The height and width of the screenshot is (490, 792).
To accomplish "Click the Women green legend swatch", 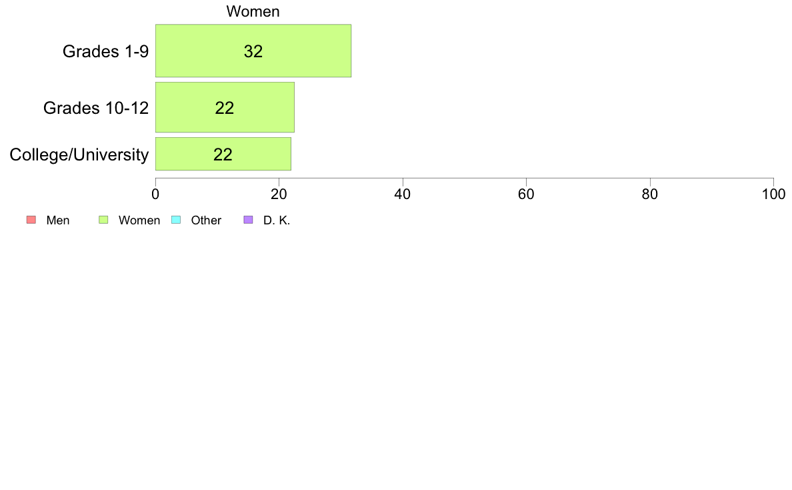I will 103,220.
